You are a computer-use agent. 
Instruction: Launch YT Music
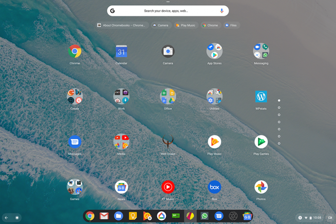(168, 187)
